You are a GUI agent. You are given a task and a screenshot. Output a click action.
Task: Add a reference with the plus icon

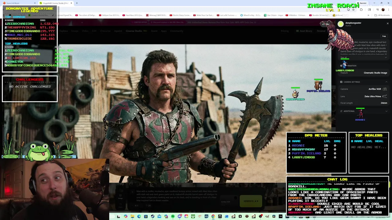coord(132,192)
